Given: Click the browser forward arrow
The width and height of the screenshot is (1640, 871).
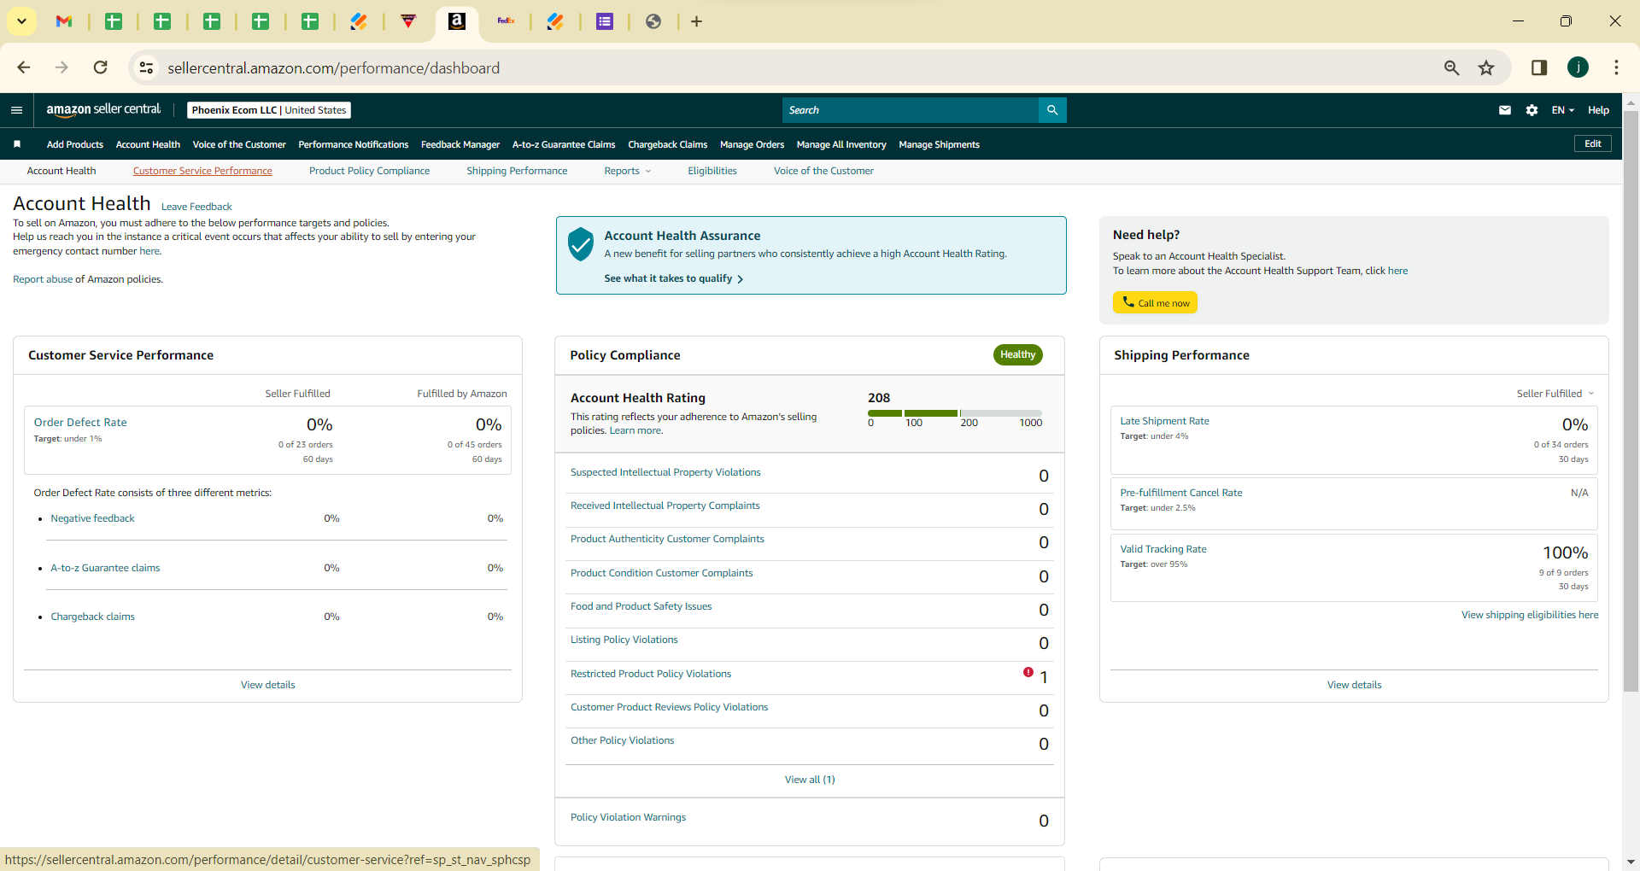Looking at the screenshot, I should click(61, 67).
